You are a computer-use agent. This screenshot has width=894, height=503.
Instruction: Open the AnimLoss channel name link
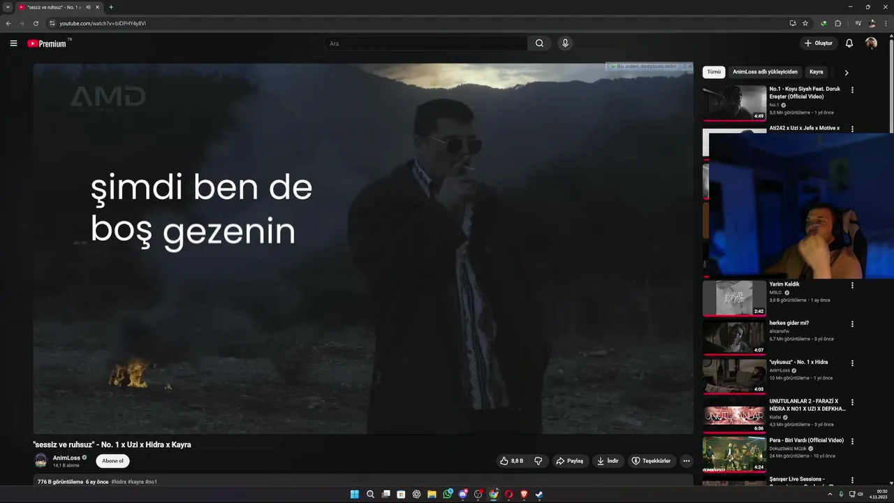(66, 458)
